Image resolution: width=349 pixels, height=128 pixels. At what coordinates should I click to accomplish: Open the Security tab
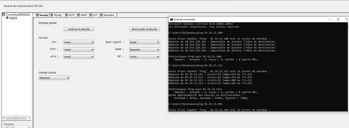[x=42, y=15]
